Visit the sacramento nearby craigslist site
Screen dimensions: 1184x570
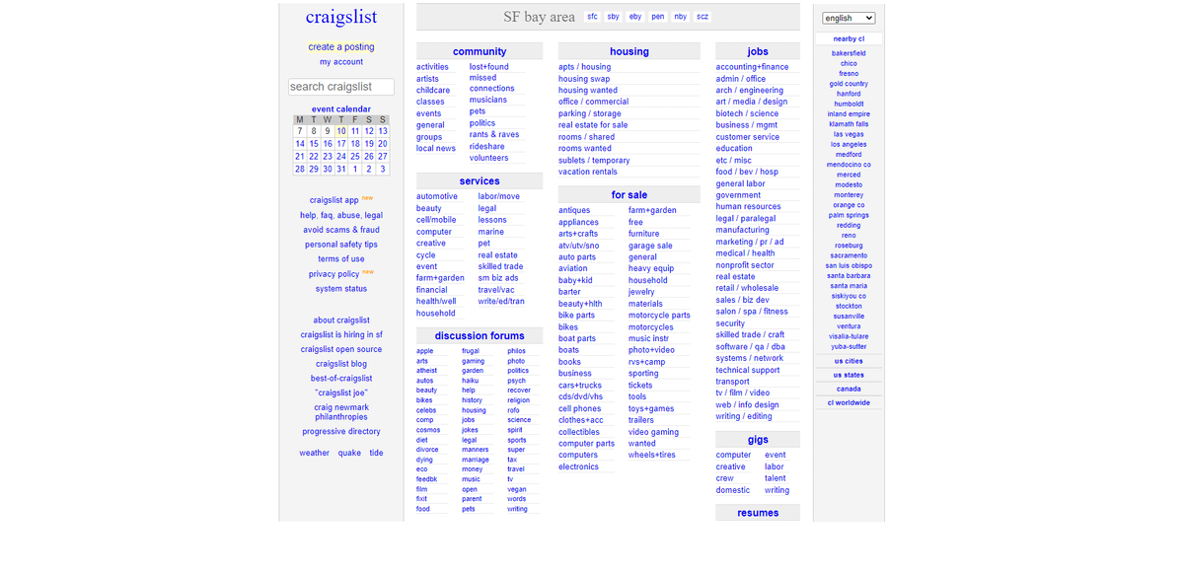[x=848, y=255]
